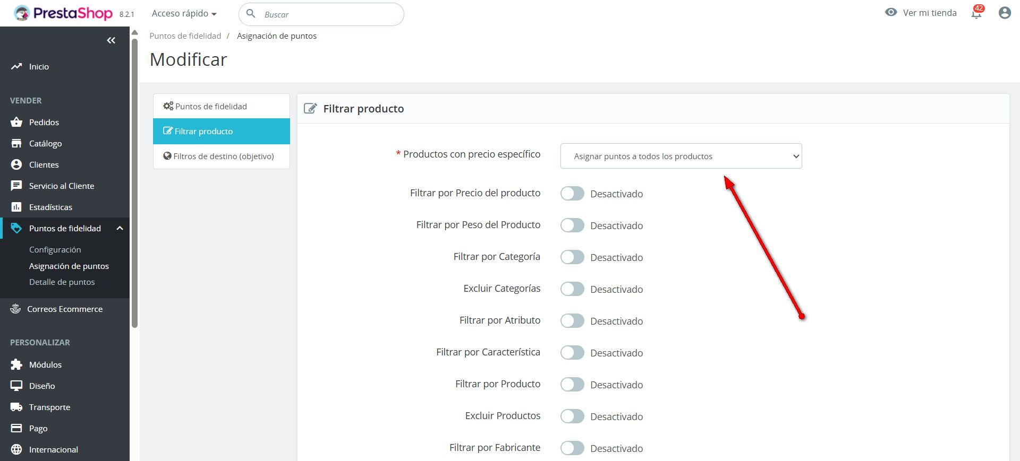Click the Buscar search field
Screen dimensions: 1020x461
(329, 14)
